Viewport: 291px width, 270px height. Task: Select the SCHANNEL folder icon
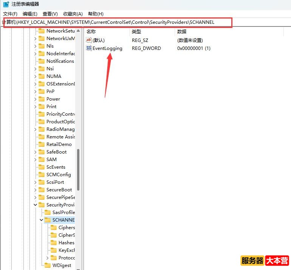click(x=48, y=220)
